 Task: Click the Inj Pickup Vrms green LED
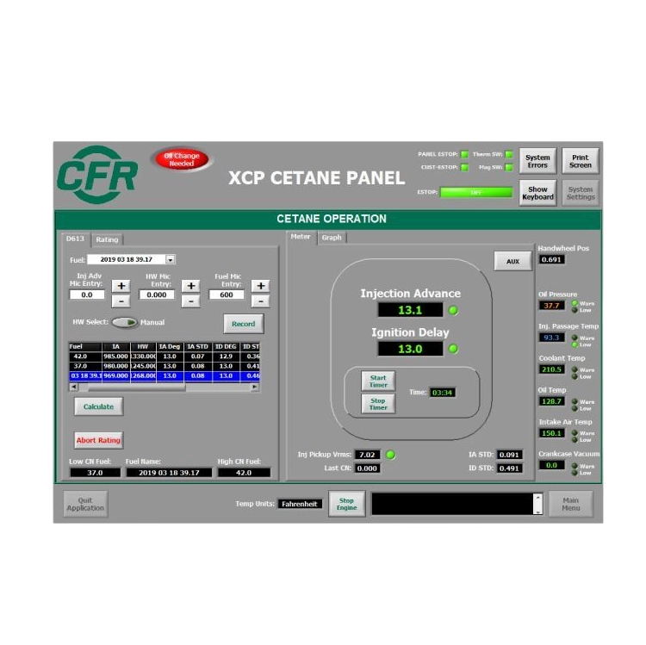pyautogui.click(x=390, y=455)
